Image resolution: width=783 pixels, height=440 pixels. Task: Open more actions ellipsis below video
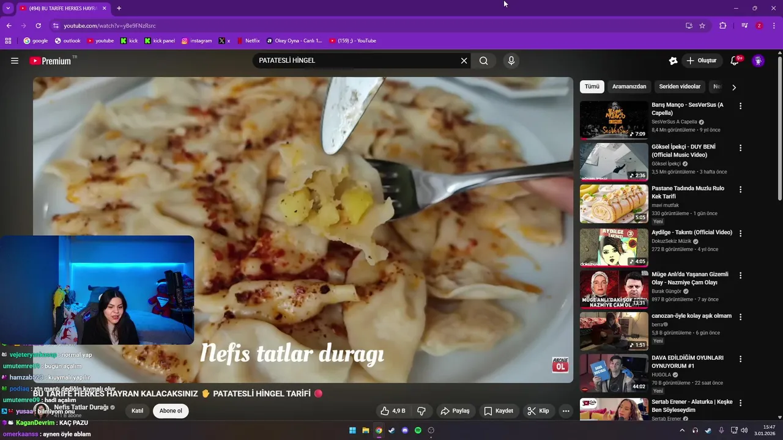(566, 411)
